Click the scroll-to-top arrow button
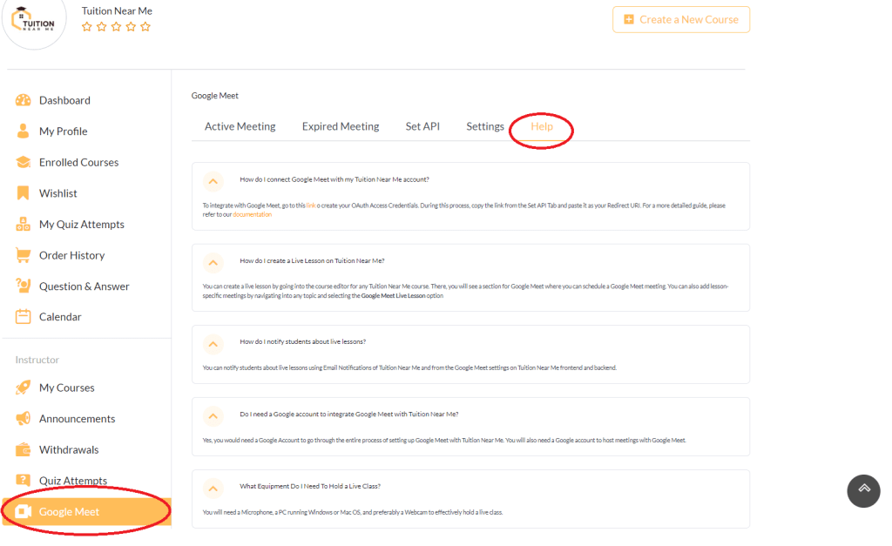Viewport: 892px width, 546px height. coord(863,490)
